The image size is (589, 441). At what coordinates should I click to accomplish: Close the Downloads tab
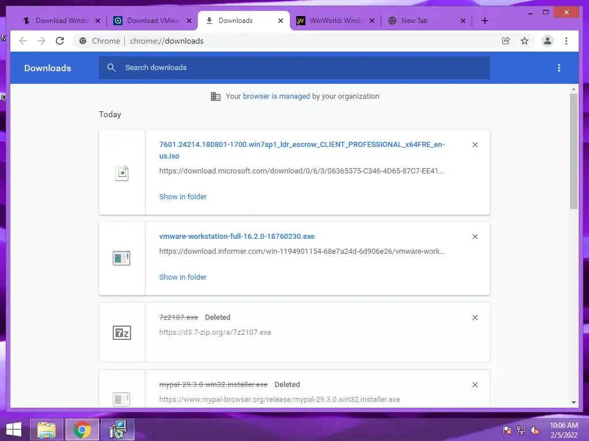281,21
